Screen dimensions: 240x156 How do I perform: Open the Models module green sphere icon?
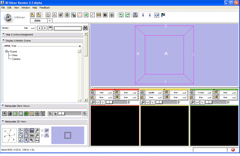[x=67, y=15]
